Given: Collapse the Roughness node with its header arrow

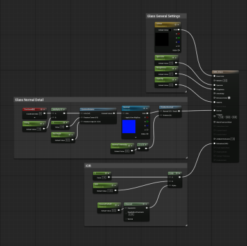Looking at the screenshot, I should click(176, 69).
